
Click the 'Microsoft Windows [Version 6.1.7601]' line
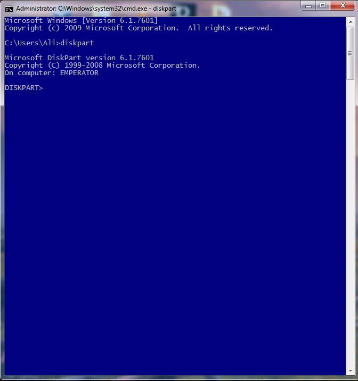[81, 20]
